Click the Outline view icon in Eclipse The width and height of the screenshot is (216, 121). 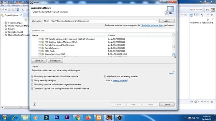(191, 15)
